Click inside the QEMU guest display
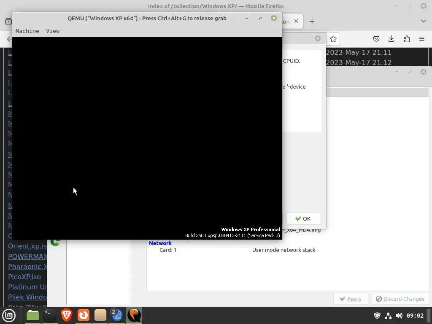This screenshot has height=324, width=432. click(x=147, y=138)
